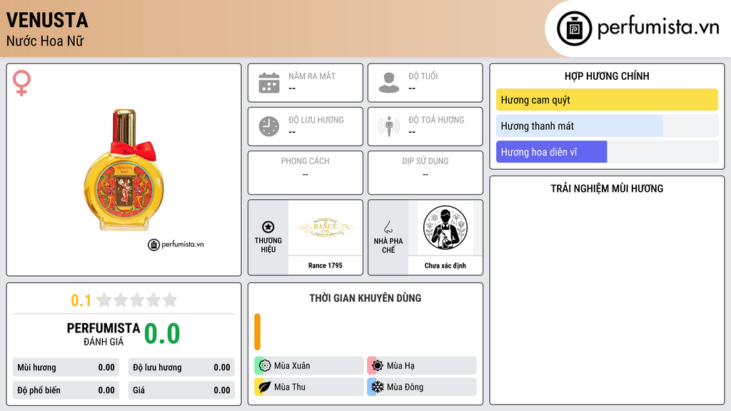Click the PERFUMISTA ĐÁNH GIÁ label
The image size is (731, 411).
(x=104, y=334)
